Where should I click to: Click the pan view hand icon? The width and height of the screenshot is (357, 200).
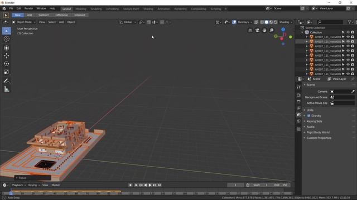pyautogui.click(x=264, y=31)
